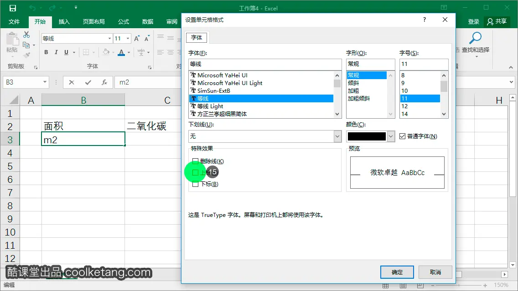Select Microsoft YaHei UI Light font
The image size is (518, 291).
point(230,83)
